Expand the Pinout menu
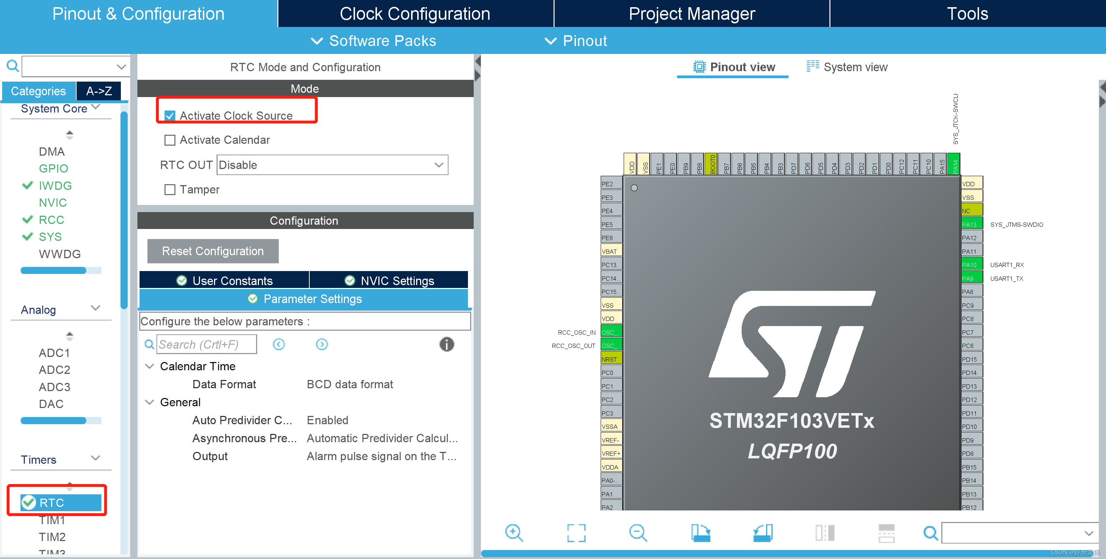1106x559 pixels. coord(575,41)
